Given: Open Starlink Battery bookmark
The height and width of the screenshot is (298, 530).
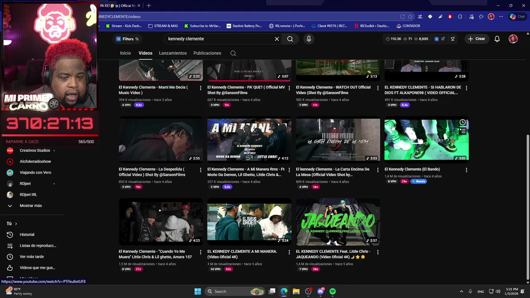Looking at the screenshot, I should click(244, 26).
